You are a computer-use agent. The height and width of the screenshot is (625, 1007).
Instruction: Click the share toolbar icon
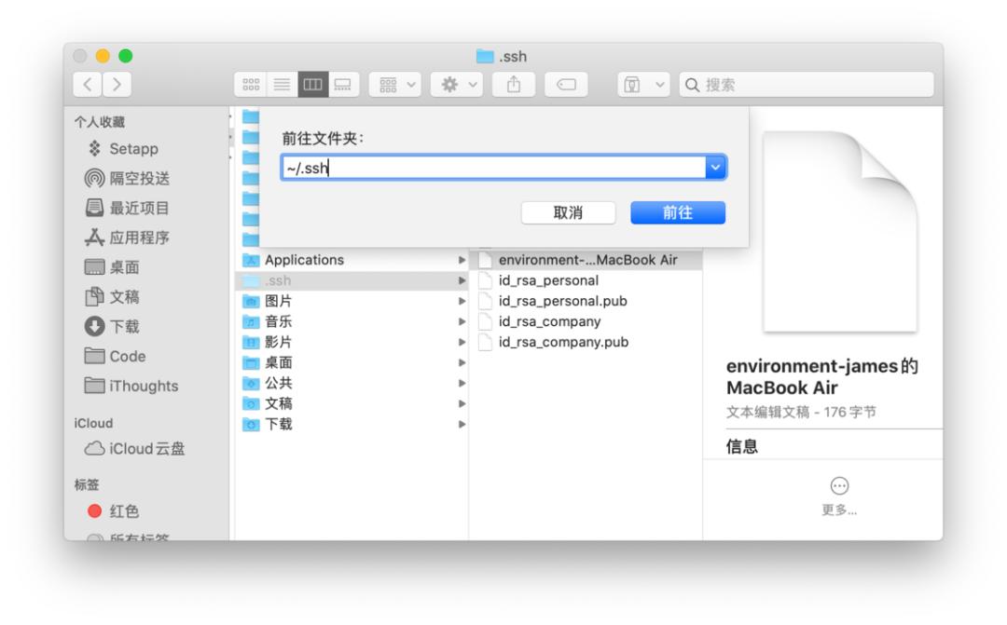pos(514,85)
